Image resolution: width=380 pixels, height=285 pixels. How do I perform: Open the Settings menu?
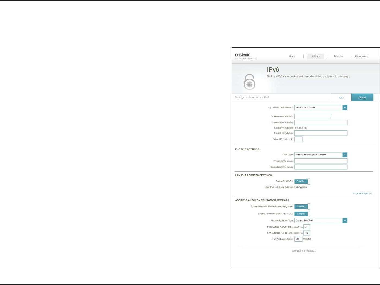[x=315, y=56]
